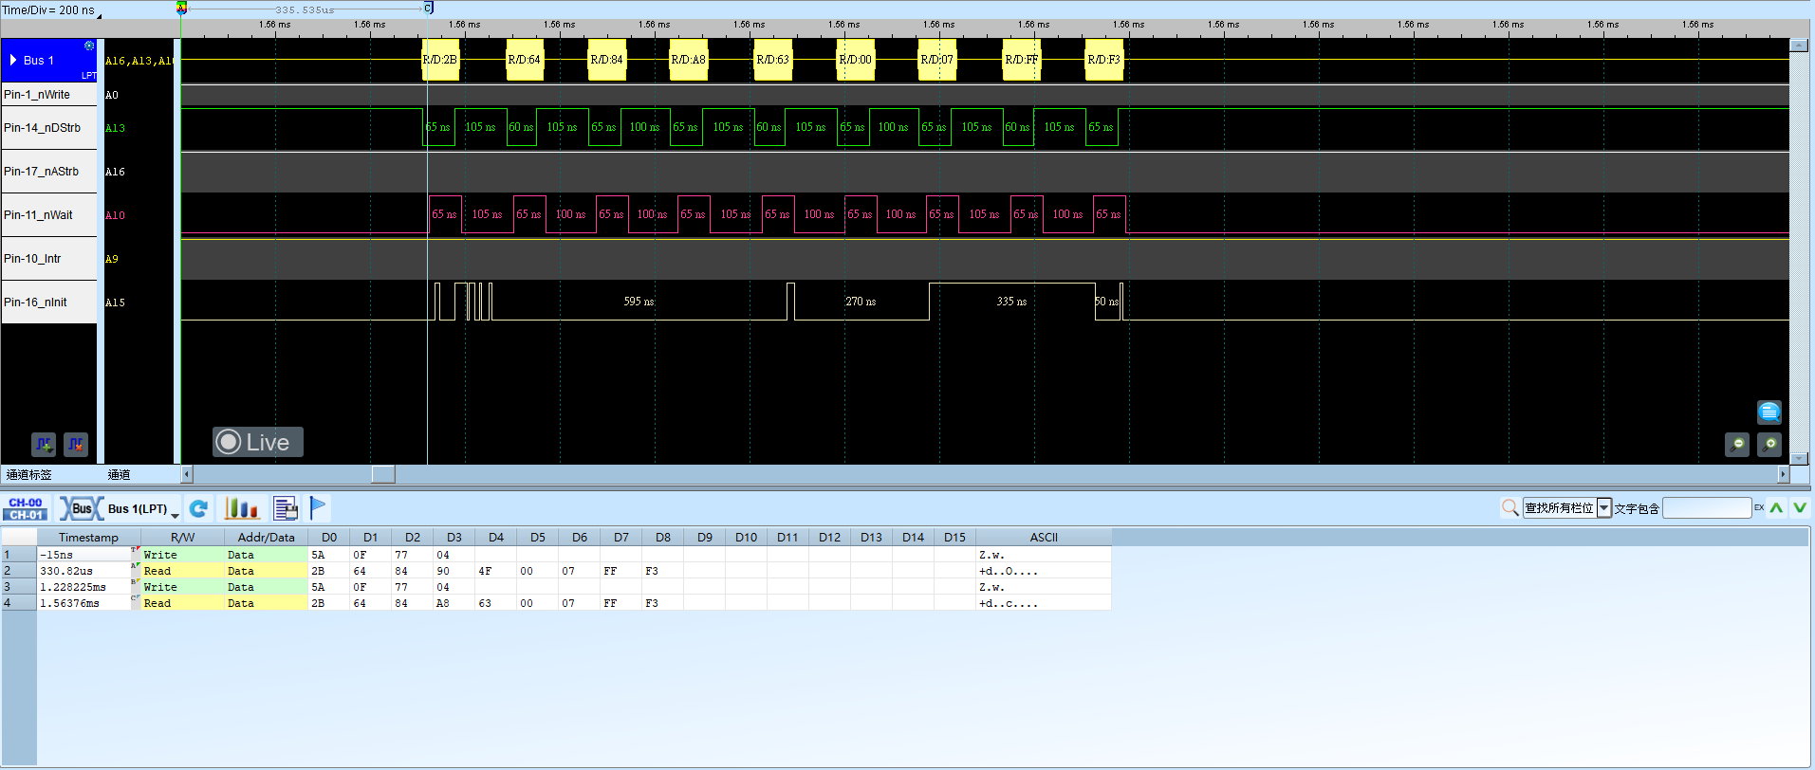
Task: Expand the Bus 1 channel group
Action: (13, 60)
